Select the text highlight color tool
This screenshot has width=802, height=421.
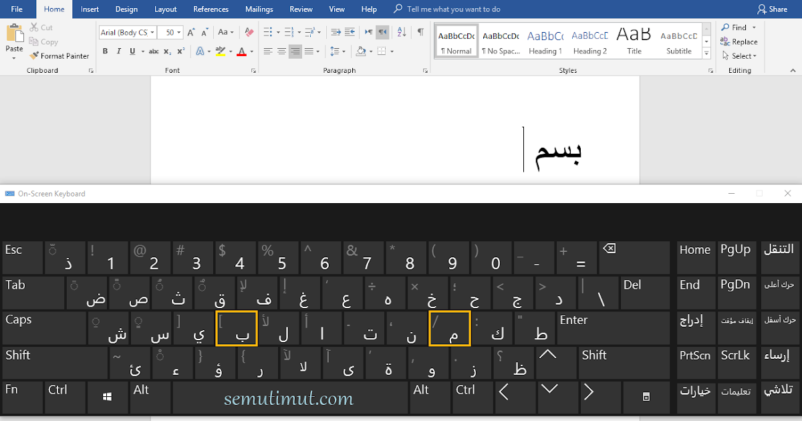[x=221, y=51]
